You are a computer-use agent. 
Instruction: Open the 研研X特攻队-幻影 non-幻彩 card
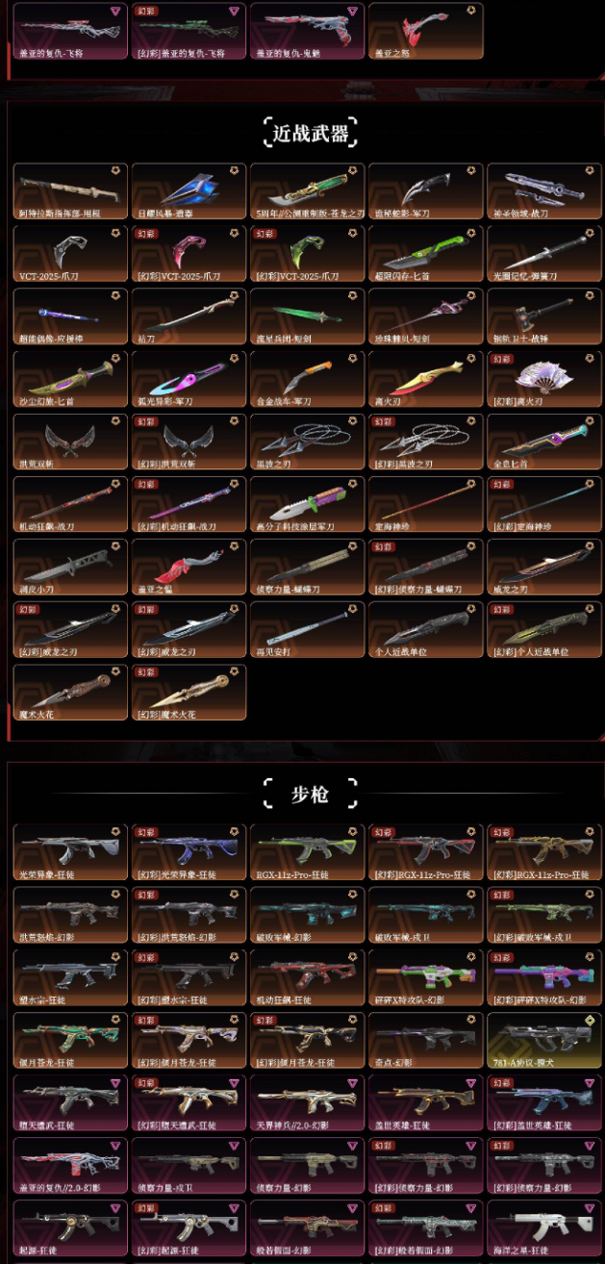click(x=425, y=978)
